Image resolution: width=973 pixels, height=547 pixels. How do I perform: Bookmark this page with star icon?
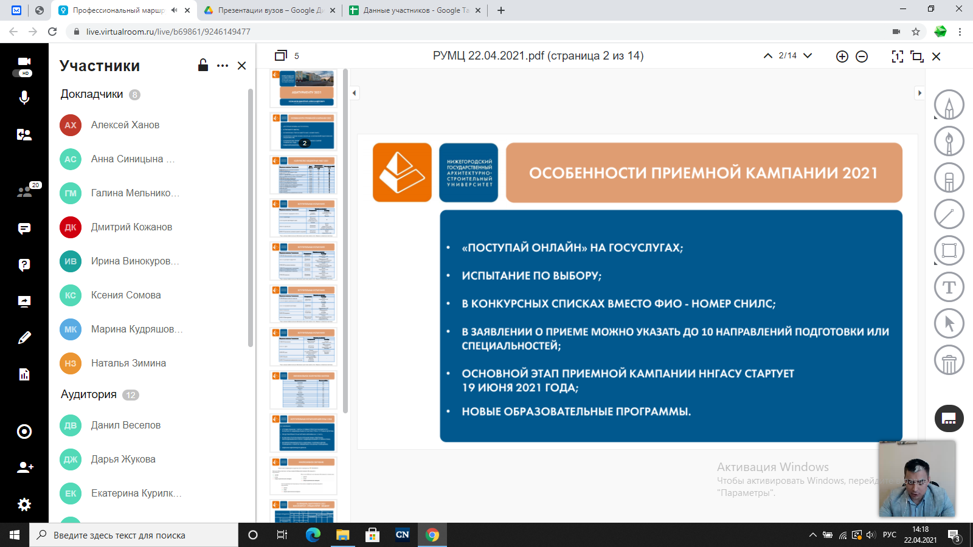[916, 32]
